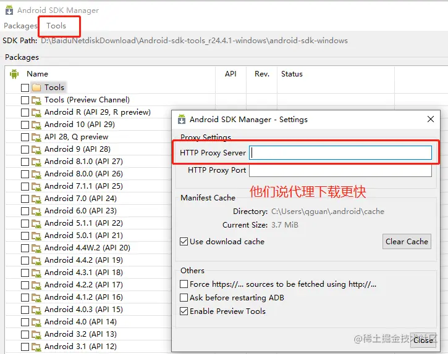Select the Android 6.0 (API 23) row
The width and height of the screenshot is (448, 354).
coord(80,211)
